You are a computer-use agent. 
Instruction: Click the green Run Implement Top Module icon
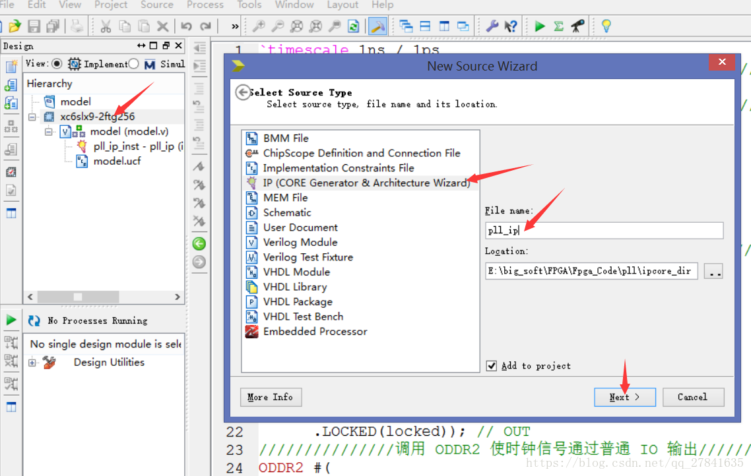[540, 26]
